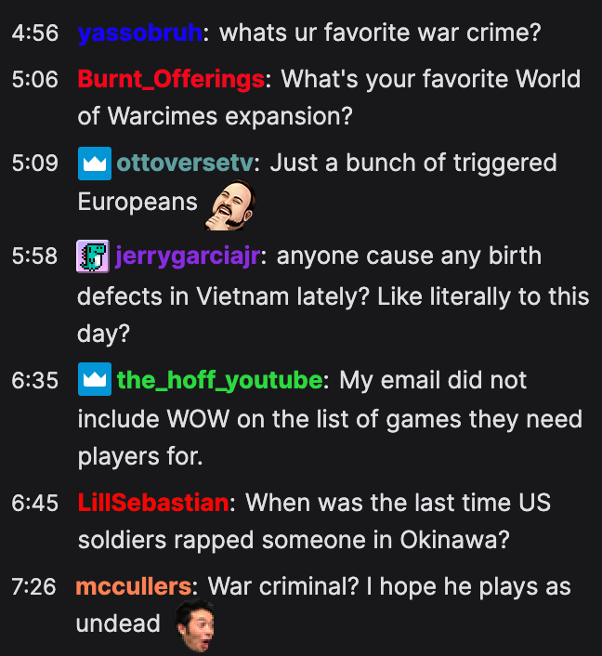Screen dimensions: 602x656
Task: Jump to the 7:26 chat timestamp
Action: 33,586
